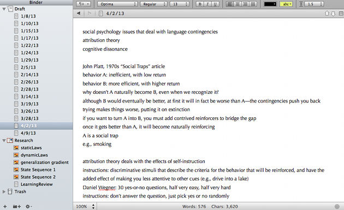Navigate back with left arrow

coord(79,14)
